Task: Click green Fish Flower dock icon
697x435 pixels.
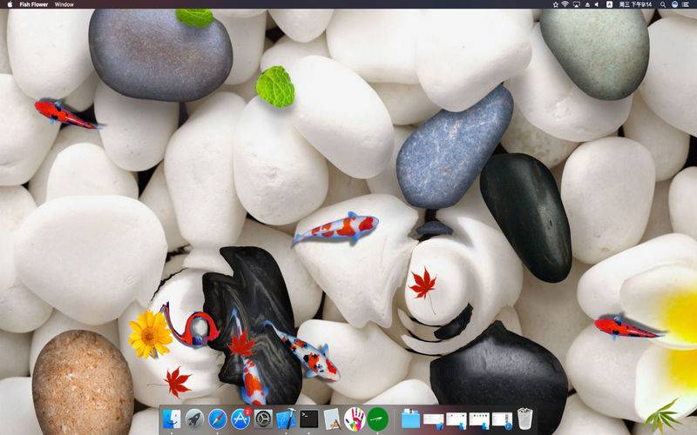Action: point(378,418)
